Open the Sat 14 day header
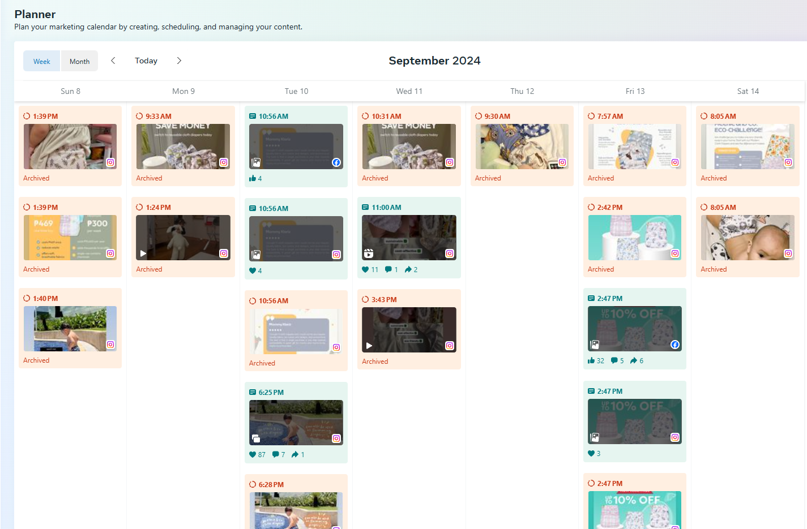The height and width of the screenshot is (529, 807). coord(748,91)
